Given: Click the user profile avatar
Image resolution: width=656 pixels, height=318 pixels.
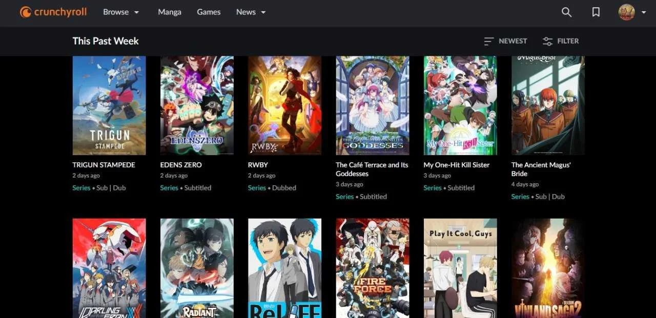Looking at the screenshot, I should [626, 12].
